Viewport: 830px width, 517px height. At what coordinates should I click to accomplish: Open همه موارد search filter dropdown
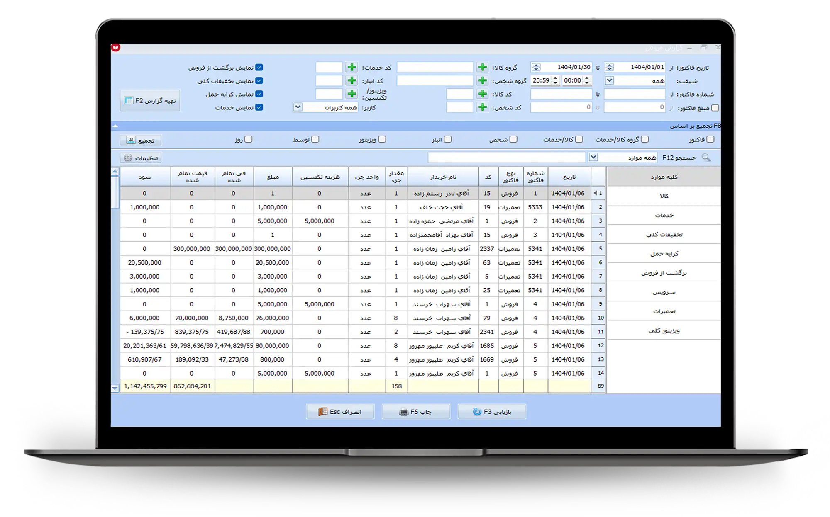(x=593, y=157)
